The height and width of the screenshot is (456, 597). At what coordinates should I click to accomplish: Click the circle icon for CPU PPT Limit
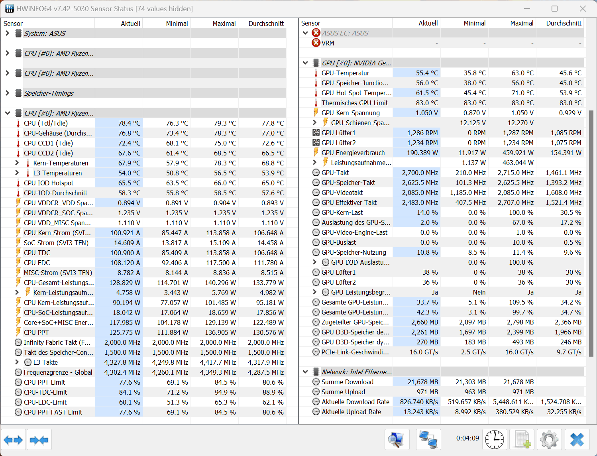pyautogui.click(x=18, y=382)
